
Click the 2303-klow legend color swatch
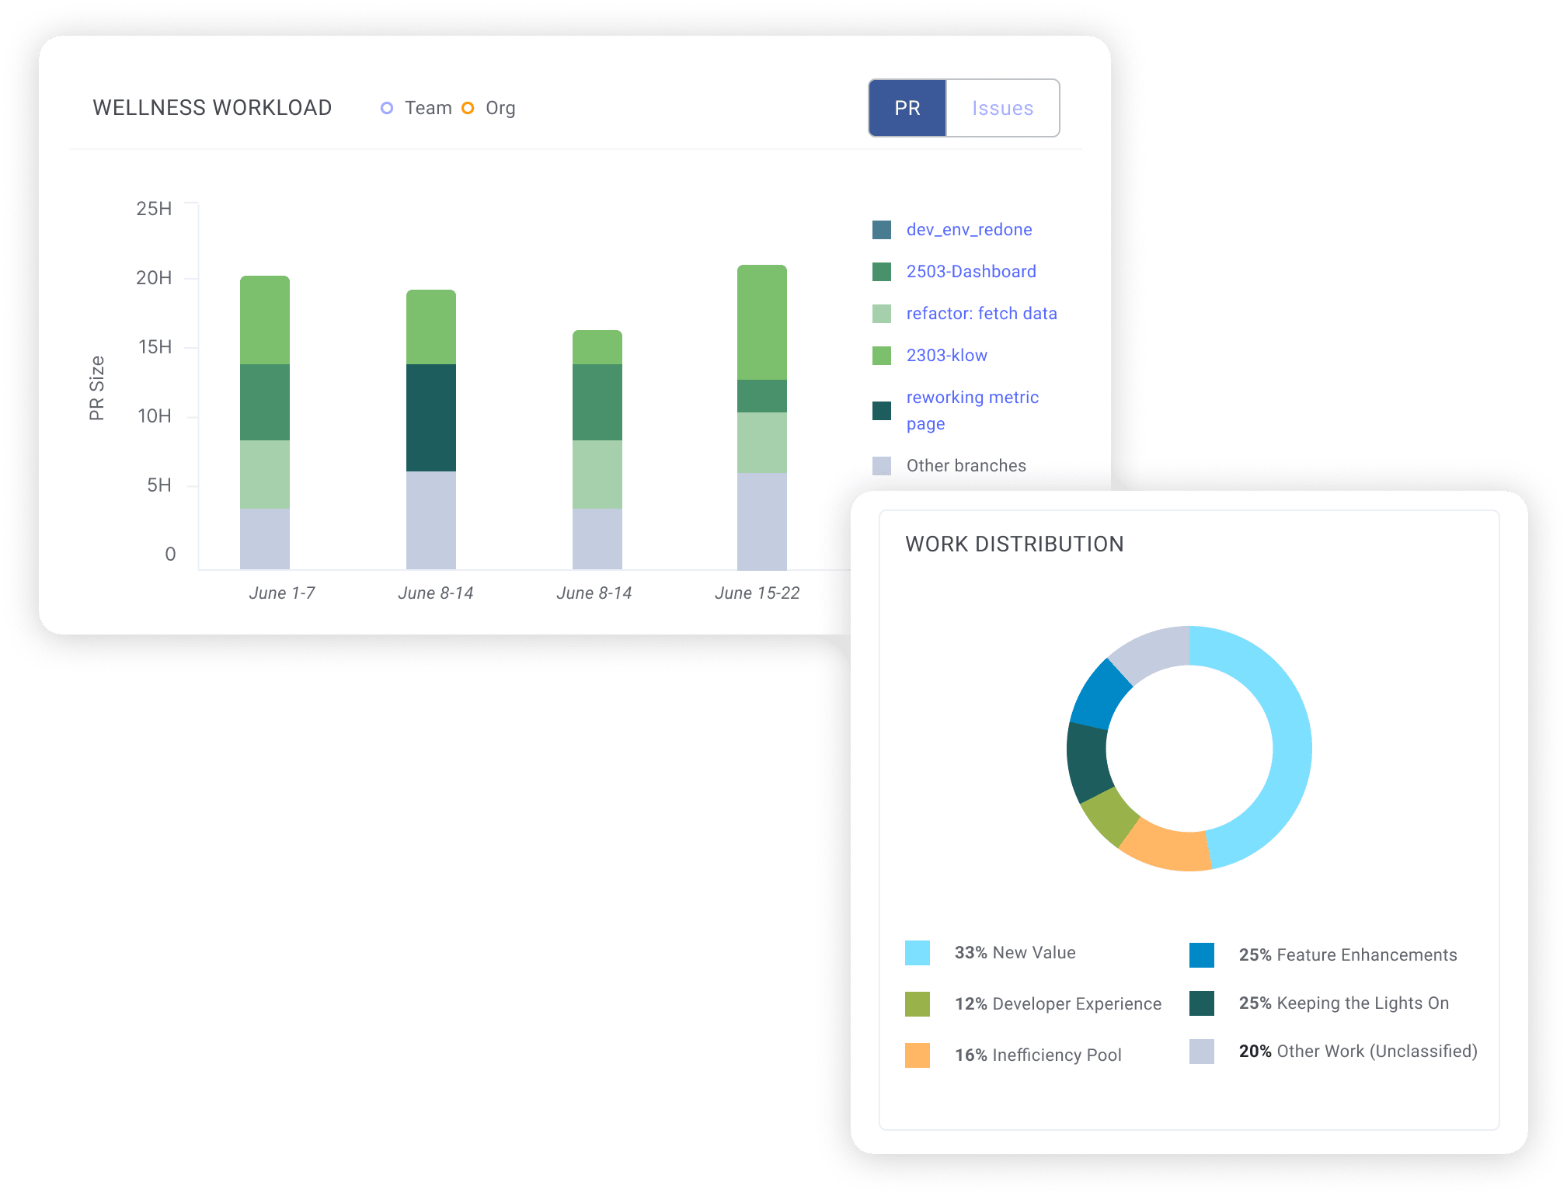point(882,356)
